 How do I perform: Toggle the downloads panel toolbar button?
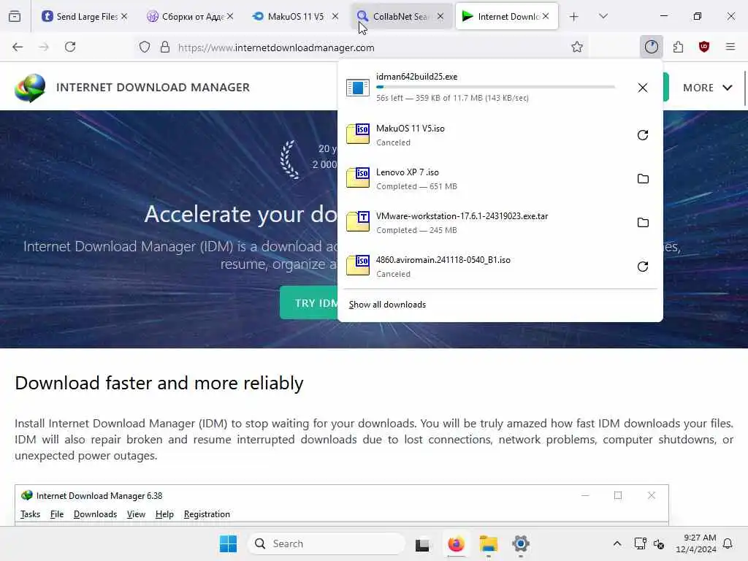point(651,47)
